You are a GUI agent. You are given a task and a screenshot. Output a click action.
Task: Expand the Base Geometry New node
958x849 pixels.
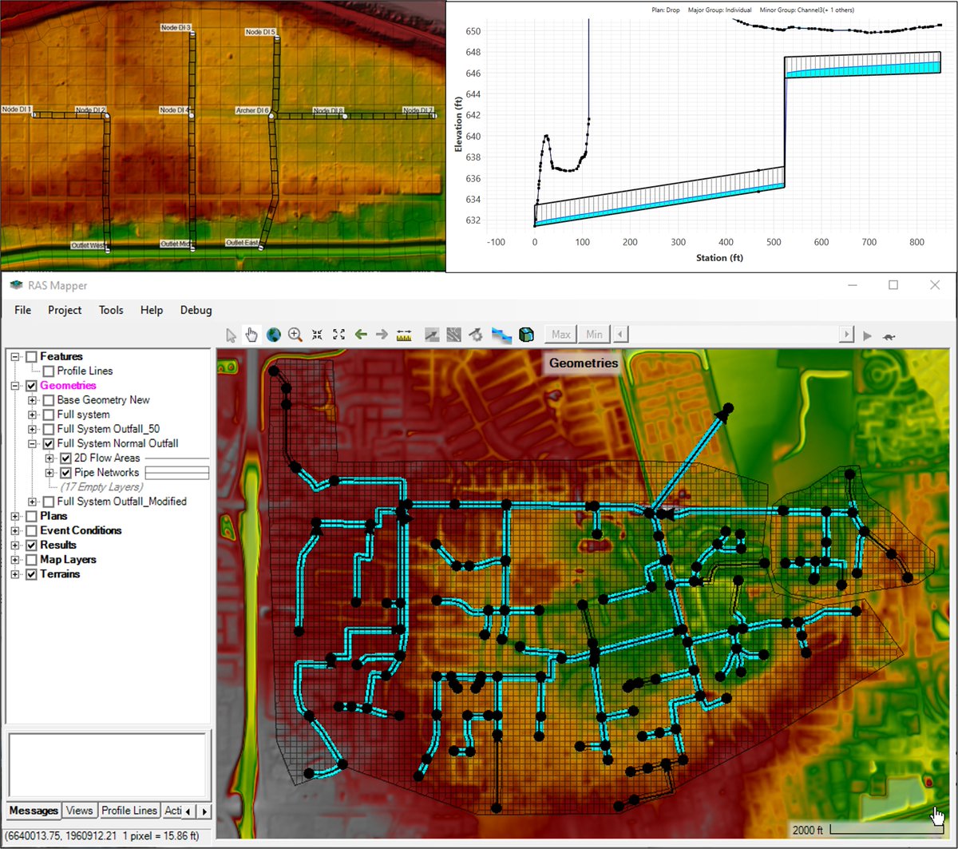click(33, 400)
